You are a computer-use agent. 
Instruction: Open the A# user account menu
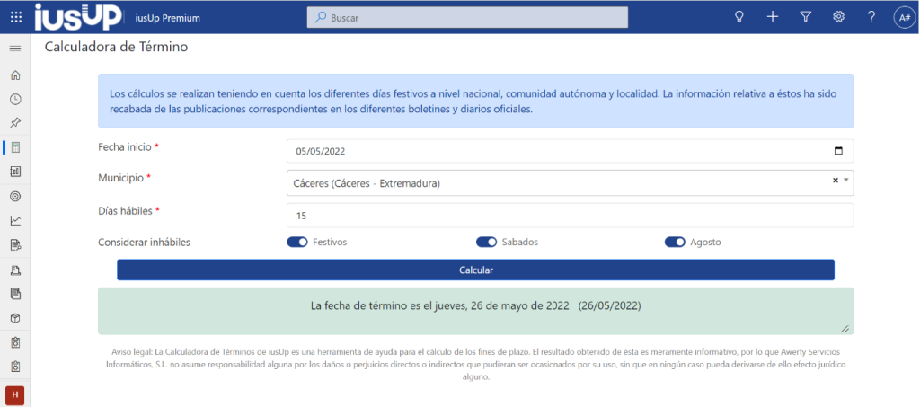coord(904,17)
